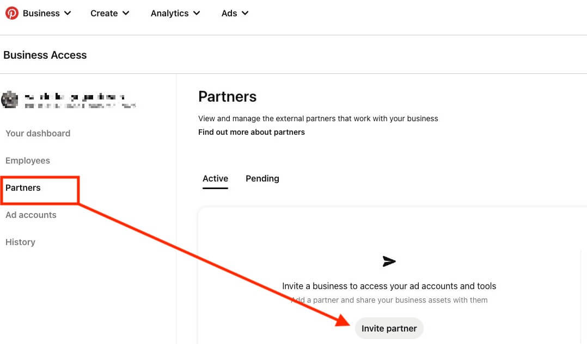Select Partners in the sidebar

23,188
